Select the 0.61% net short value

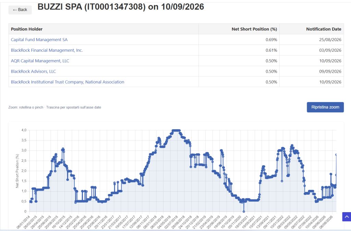coord(271,50)
